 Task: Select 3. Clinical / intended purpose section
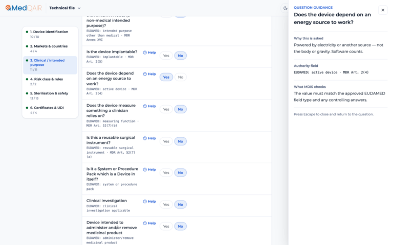(50, 65)
